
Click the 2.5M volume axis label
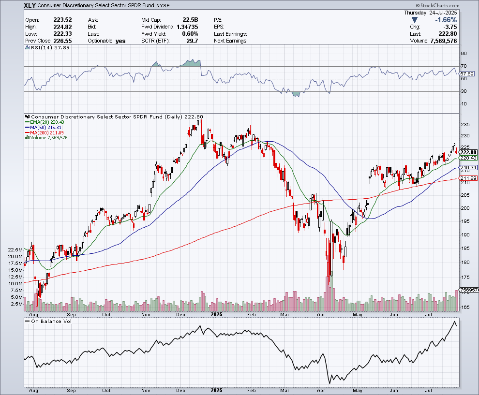tap(17, 304)
